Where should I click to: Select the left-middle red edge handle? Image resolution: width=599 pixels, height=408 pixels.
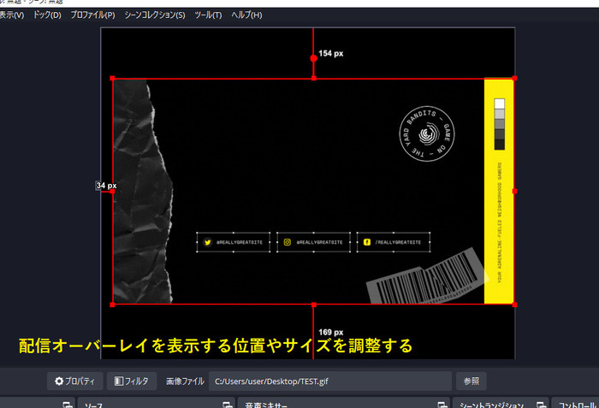(x=112, y=192)
